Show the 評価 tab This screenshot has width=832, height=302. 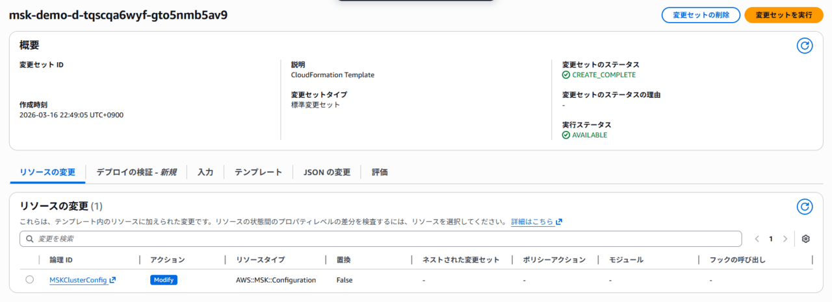click(380, 172)
